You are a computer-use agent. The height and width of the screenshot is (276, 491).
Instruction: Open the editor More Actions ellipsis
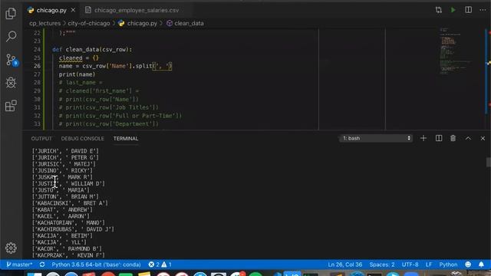483,10
